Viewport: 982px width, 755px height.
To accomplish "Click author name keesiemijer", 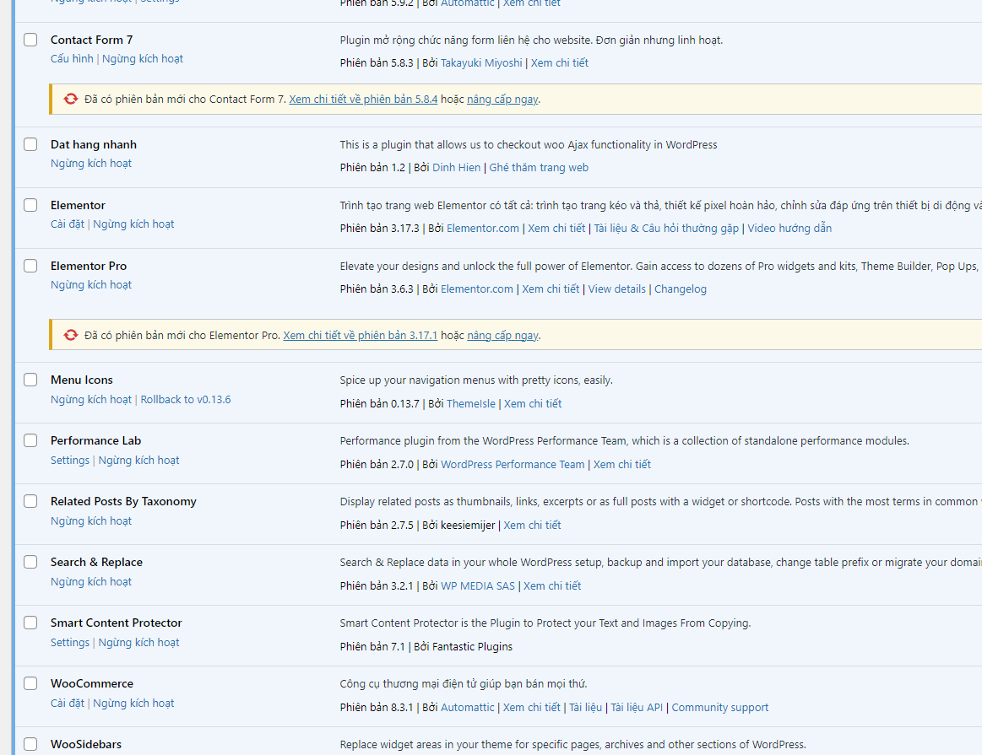I will pos(468,525).
